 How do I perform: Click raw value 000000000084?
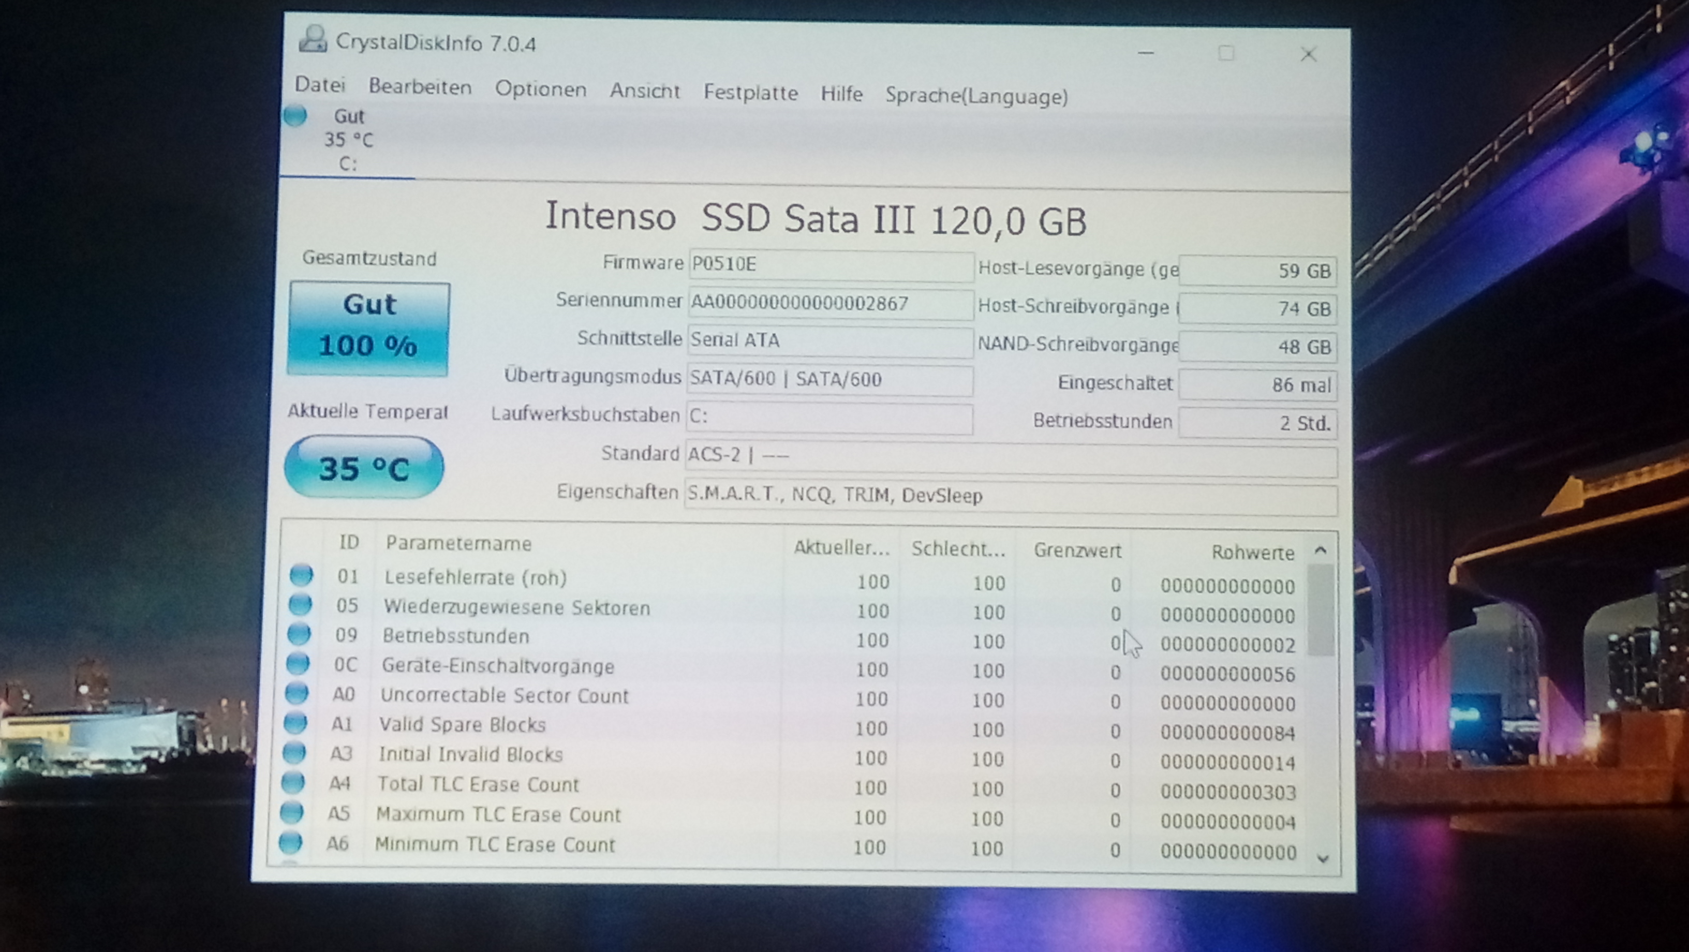pos(1227,733)
